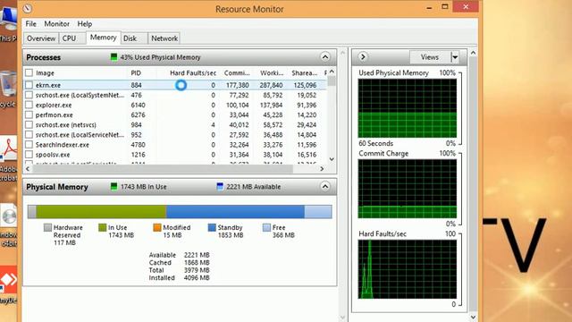Click the Hard Faults/sec graph
The width and height of the screenshot is (572, 322).
tap(408, 269)
